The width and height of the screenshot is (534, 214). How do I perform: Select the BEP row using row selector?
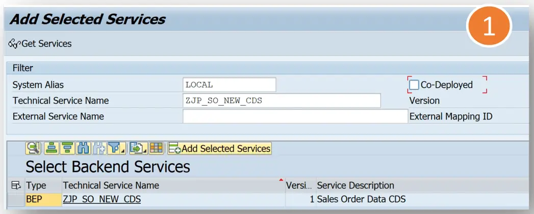coord(15,199)
